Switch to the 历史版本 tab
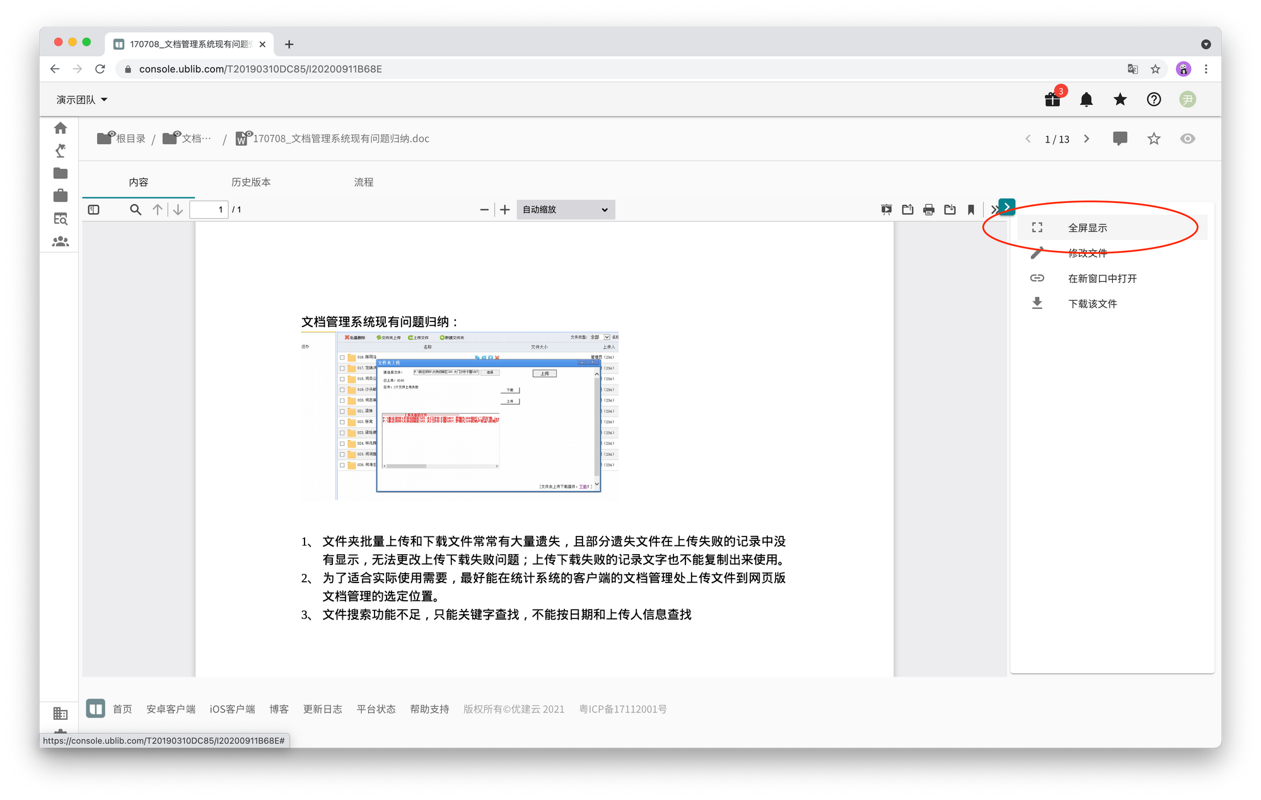Screen dimensions: 1261x800 tap(251, 182)
